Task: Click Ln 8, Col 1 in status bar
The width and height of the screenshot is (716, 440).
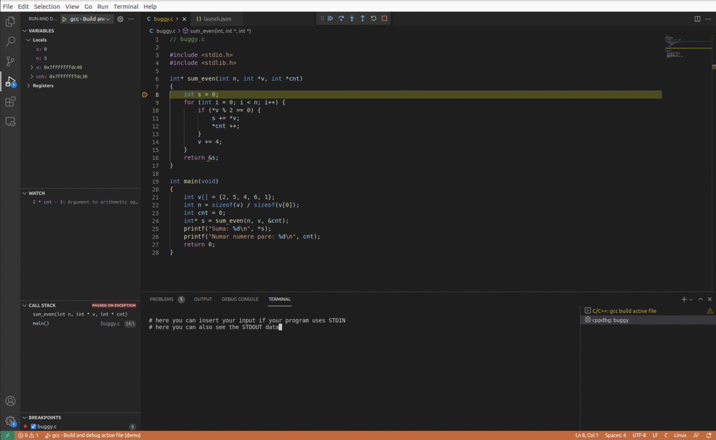Action: [x=586, y=435]
